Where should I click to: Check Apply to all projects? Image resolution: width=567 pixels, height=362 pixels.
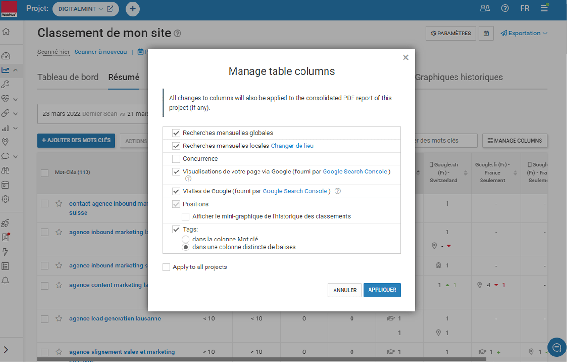coord(166,267)
